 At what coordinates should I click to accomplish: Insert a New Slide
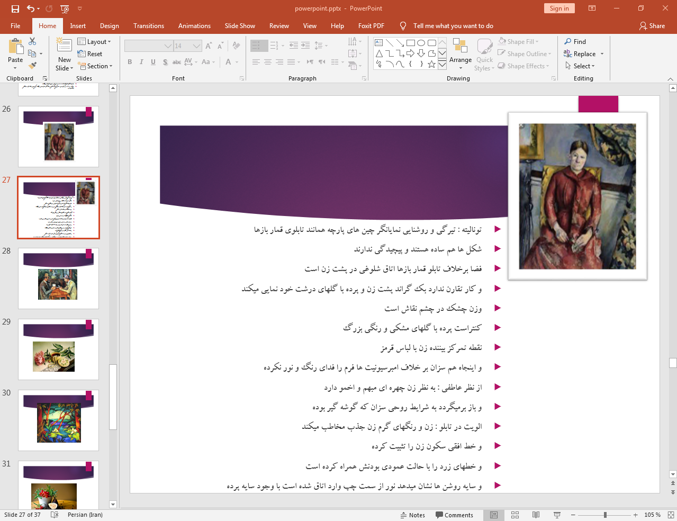[x=65, y=55]
